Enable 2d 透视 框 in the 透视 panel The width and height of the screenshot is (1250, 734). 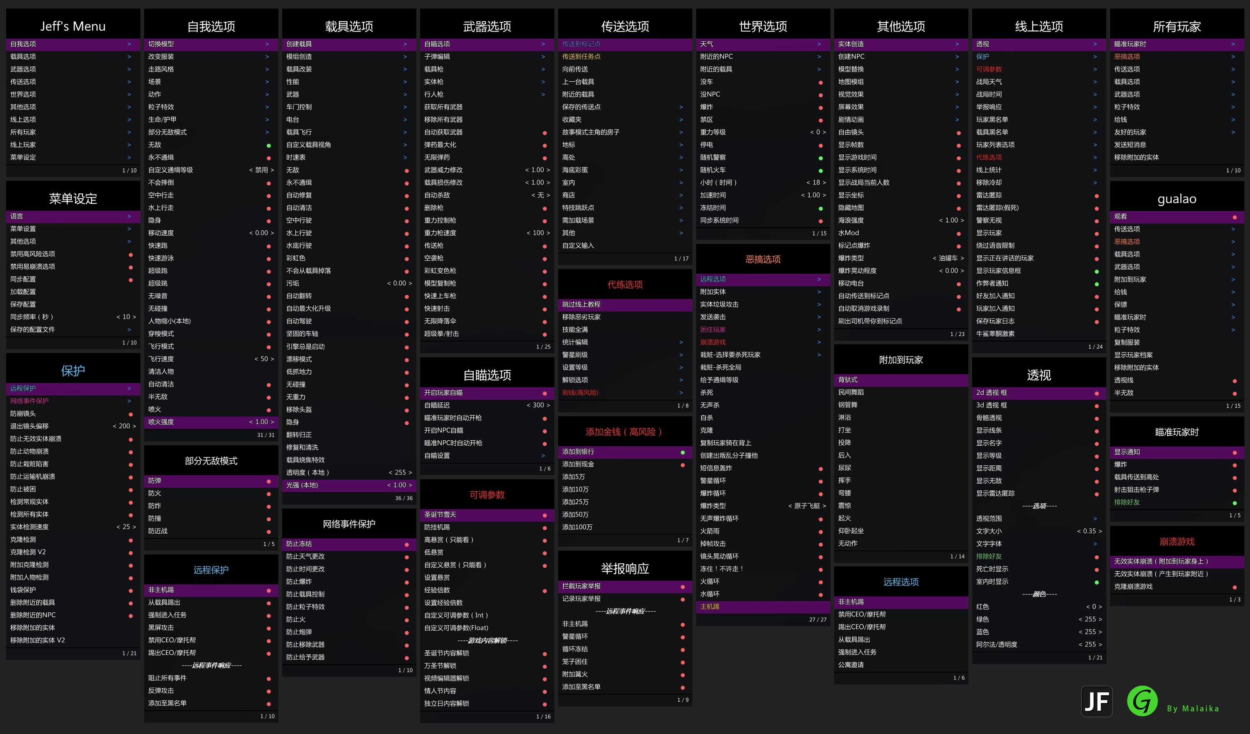pos(1096,393)
